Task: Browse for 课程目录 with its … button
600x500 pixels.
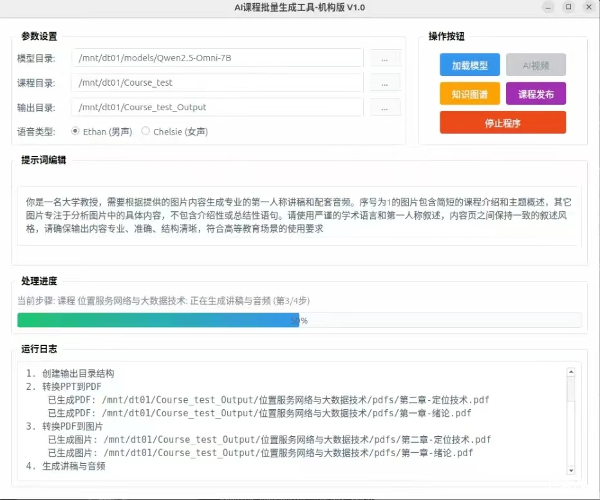Action: [x=385, y=82]
